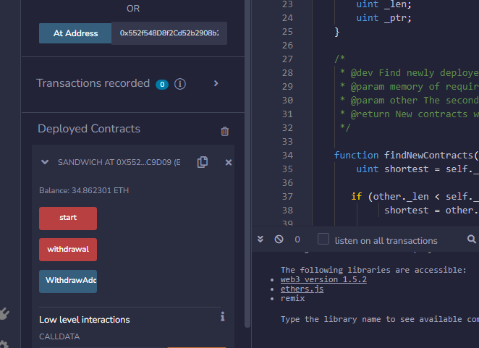Click the Deployed Contracts heading
Screen dimensions: 479x348
89,129
